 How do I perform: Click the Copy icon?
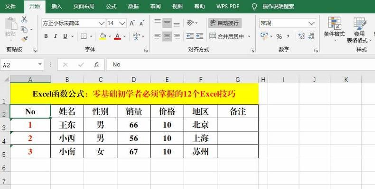coord(24,29)
